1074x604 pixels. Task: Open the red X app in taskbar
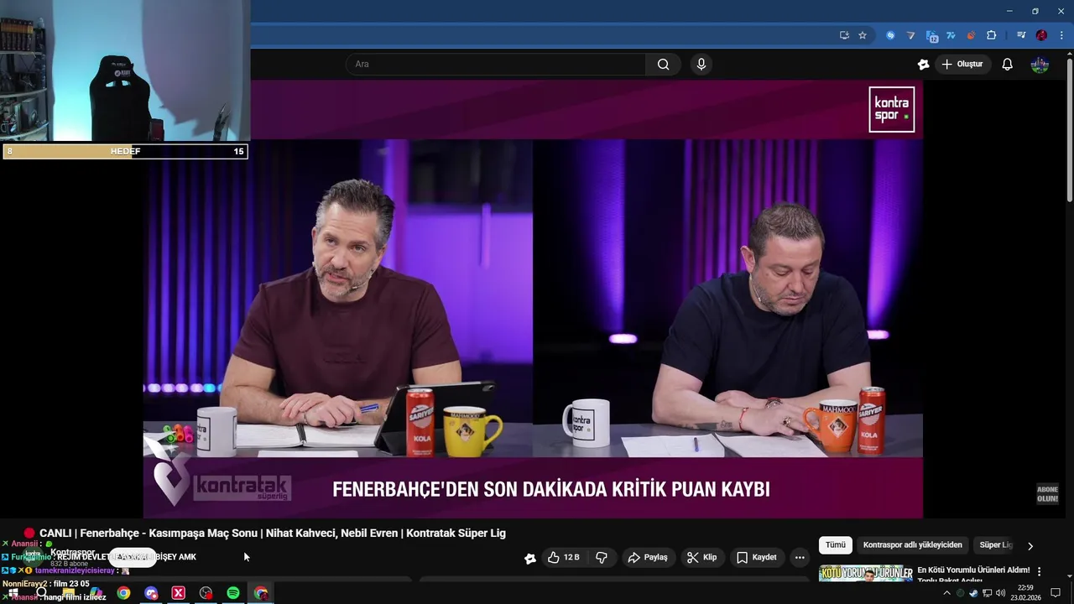(179, 593)
